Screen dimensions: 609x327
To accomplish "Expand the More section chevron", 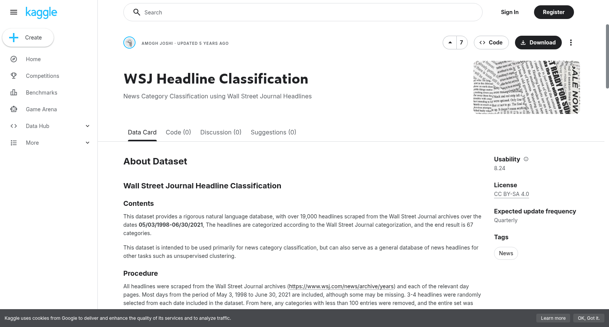I will 88,143.
